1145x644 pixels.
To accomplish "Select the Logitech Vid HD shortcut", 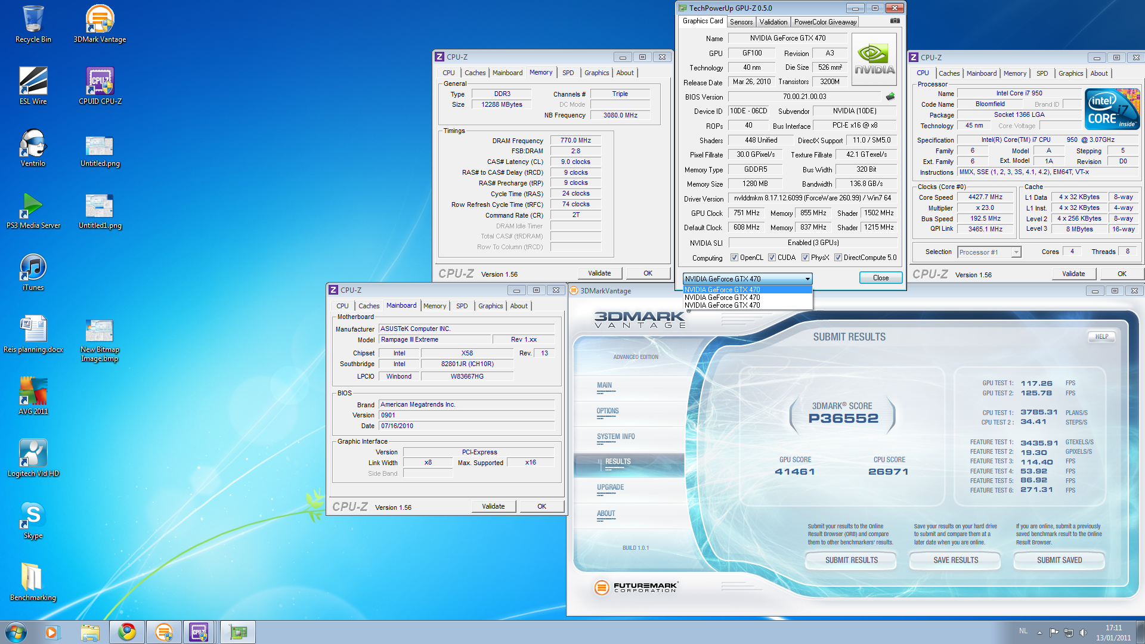I will coord(33,458).
